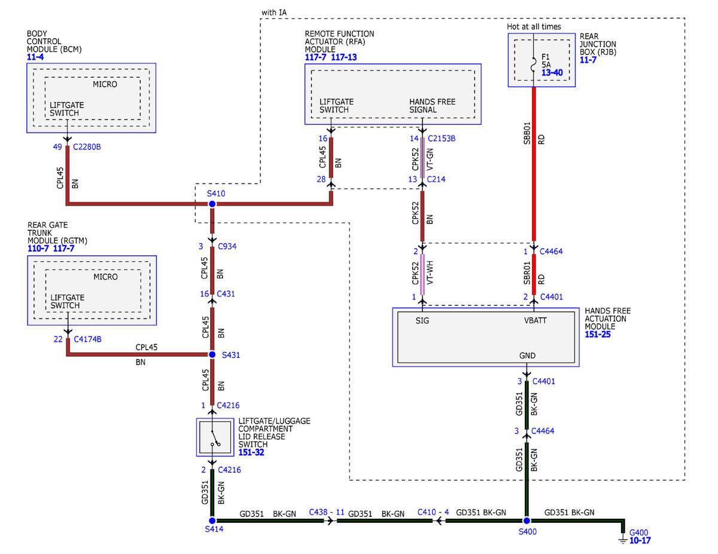Screen dimensions: 718x554
Task: Select the S414 splice dot
Action: [x=212, y=521]
